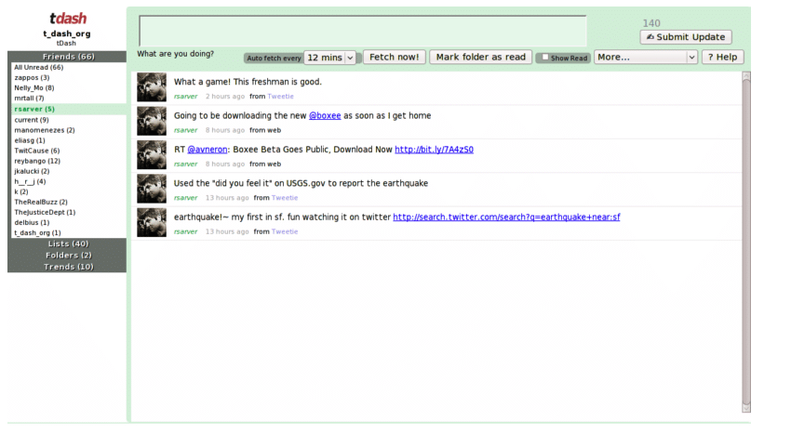
Task: Click "13 hours ago" on USGS.gov tweet
Action: pyautogui.click(x=227, y=198)
